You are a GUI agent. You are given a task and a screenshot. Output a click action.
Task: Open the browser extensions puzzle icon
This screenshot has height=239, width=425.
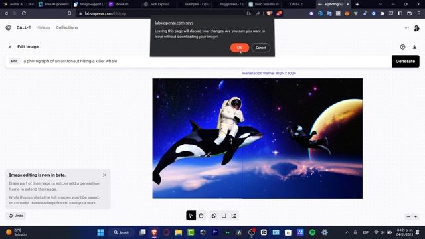(x=382, y=13)
